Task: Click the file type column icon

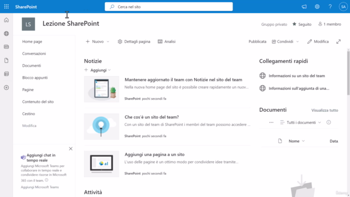Action: click(280, 141)
